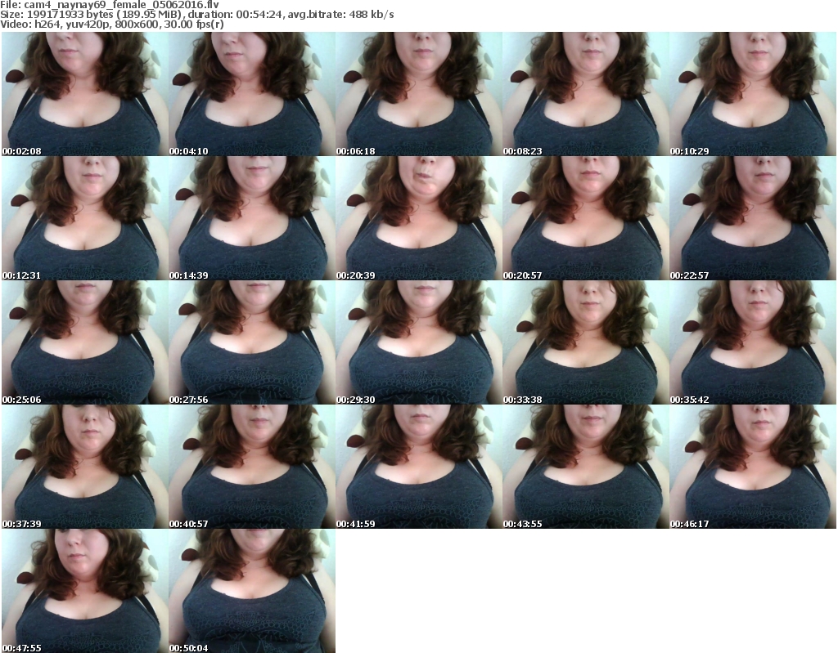838x653 pixels.
Task: Pick the frame labeled 00:33:38
Action: (x=586, y=342)
